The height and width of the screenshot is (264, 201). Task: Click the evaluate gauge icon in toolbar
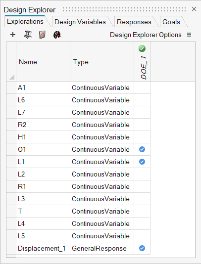point(57,35)
